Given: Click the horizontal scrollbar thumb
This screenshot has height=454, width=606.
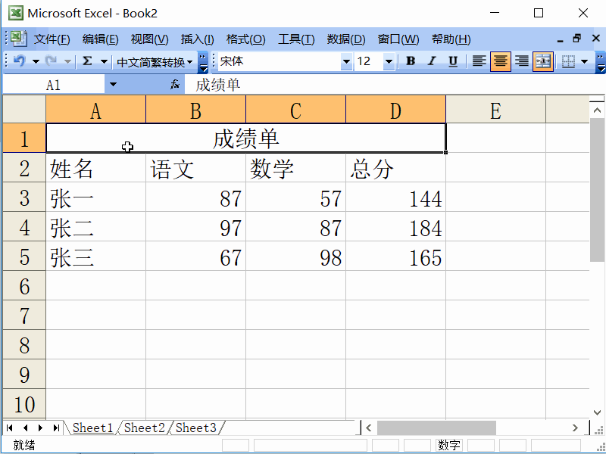Looking at the screenshot, I should [436, 428].
